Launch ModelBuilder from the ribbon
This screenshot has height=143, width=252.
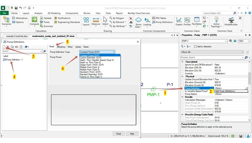click(x=231, y=21)
